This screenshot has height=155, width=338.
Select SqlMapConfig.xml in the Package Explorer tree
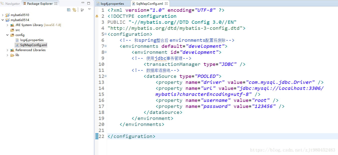[33, 45]
